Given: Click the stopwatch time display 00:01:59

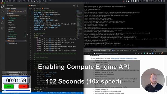Looking at the screenshot, I should pos(16,81).
